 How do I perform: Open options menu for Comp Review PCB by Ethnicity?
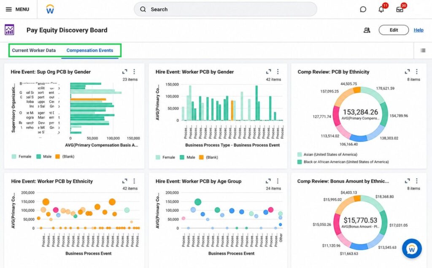click(x=416, y=72)
